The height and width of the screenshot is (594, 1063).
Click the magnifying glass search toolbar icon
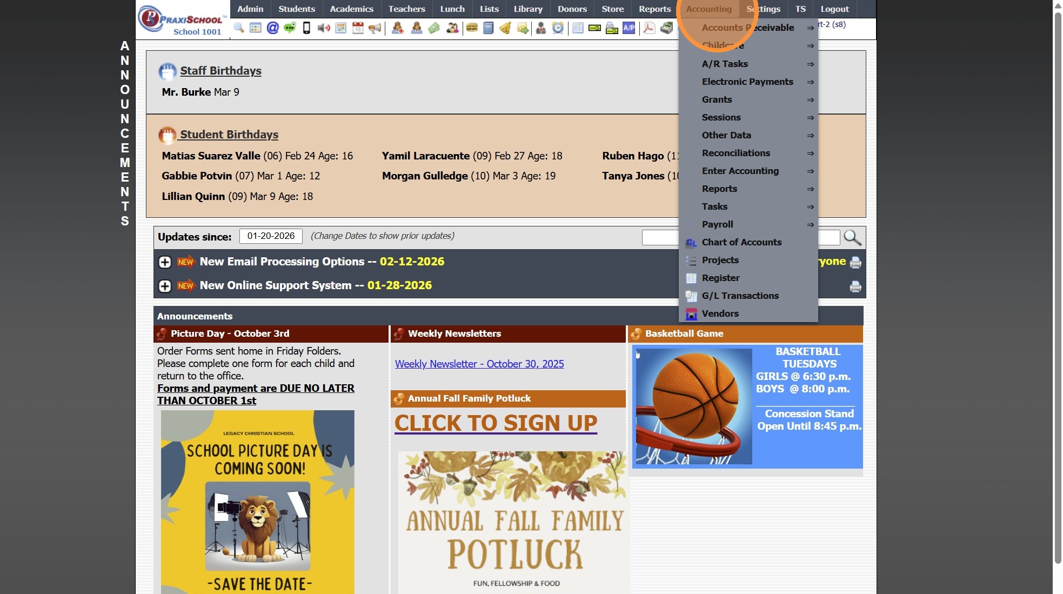click(x=238, y=28)
